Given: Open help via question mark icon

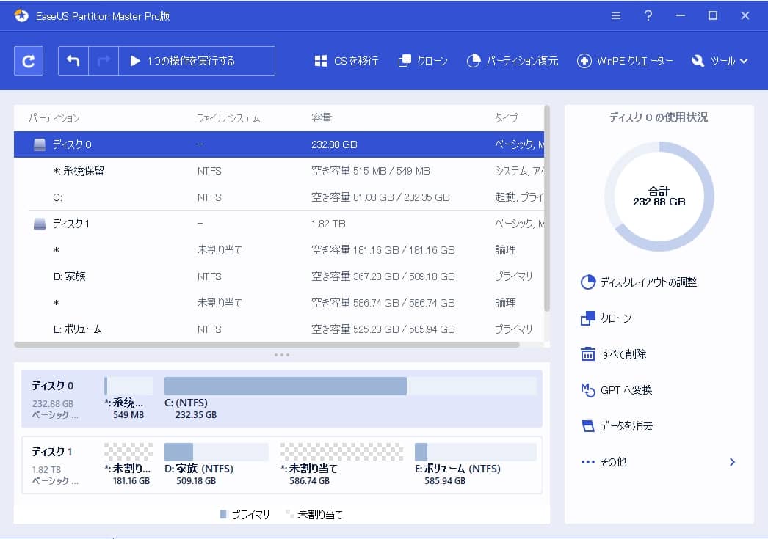Looking at the screenshot, I should coord(648,15).
